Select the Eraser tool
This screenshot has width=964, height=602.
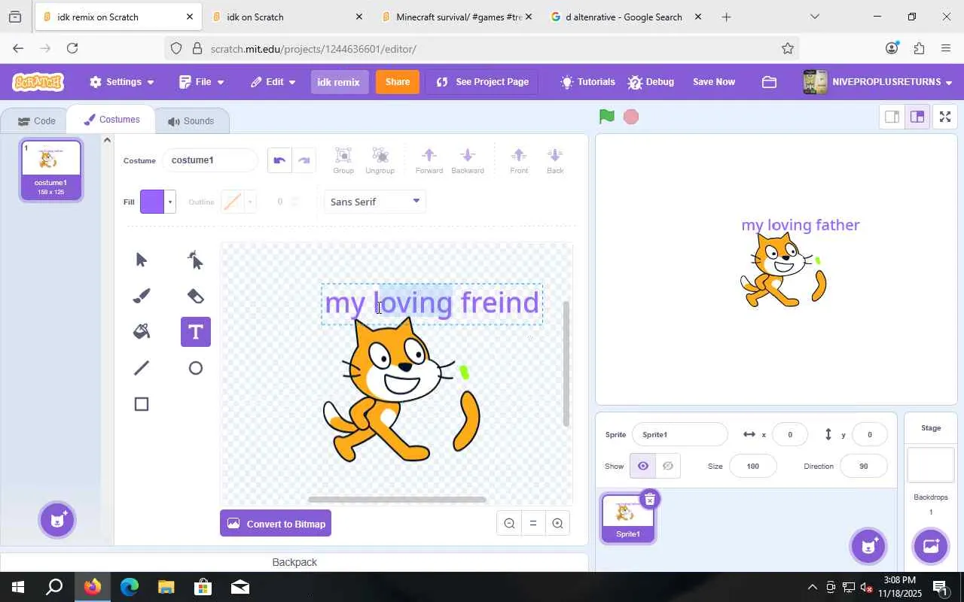pyautogui.click(x=196, y=296)
